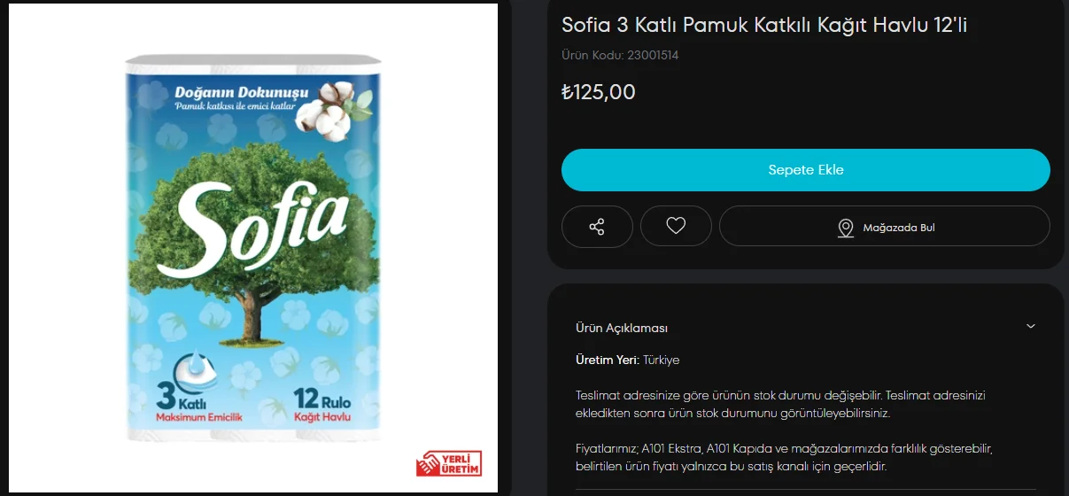Viewport: 1069px width, 496px height.
Task: Click the Ürün Açıklaması section header
Action: point(622,328)
